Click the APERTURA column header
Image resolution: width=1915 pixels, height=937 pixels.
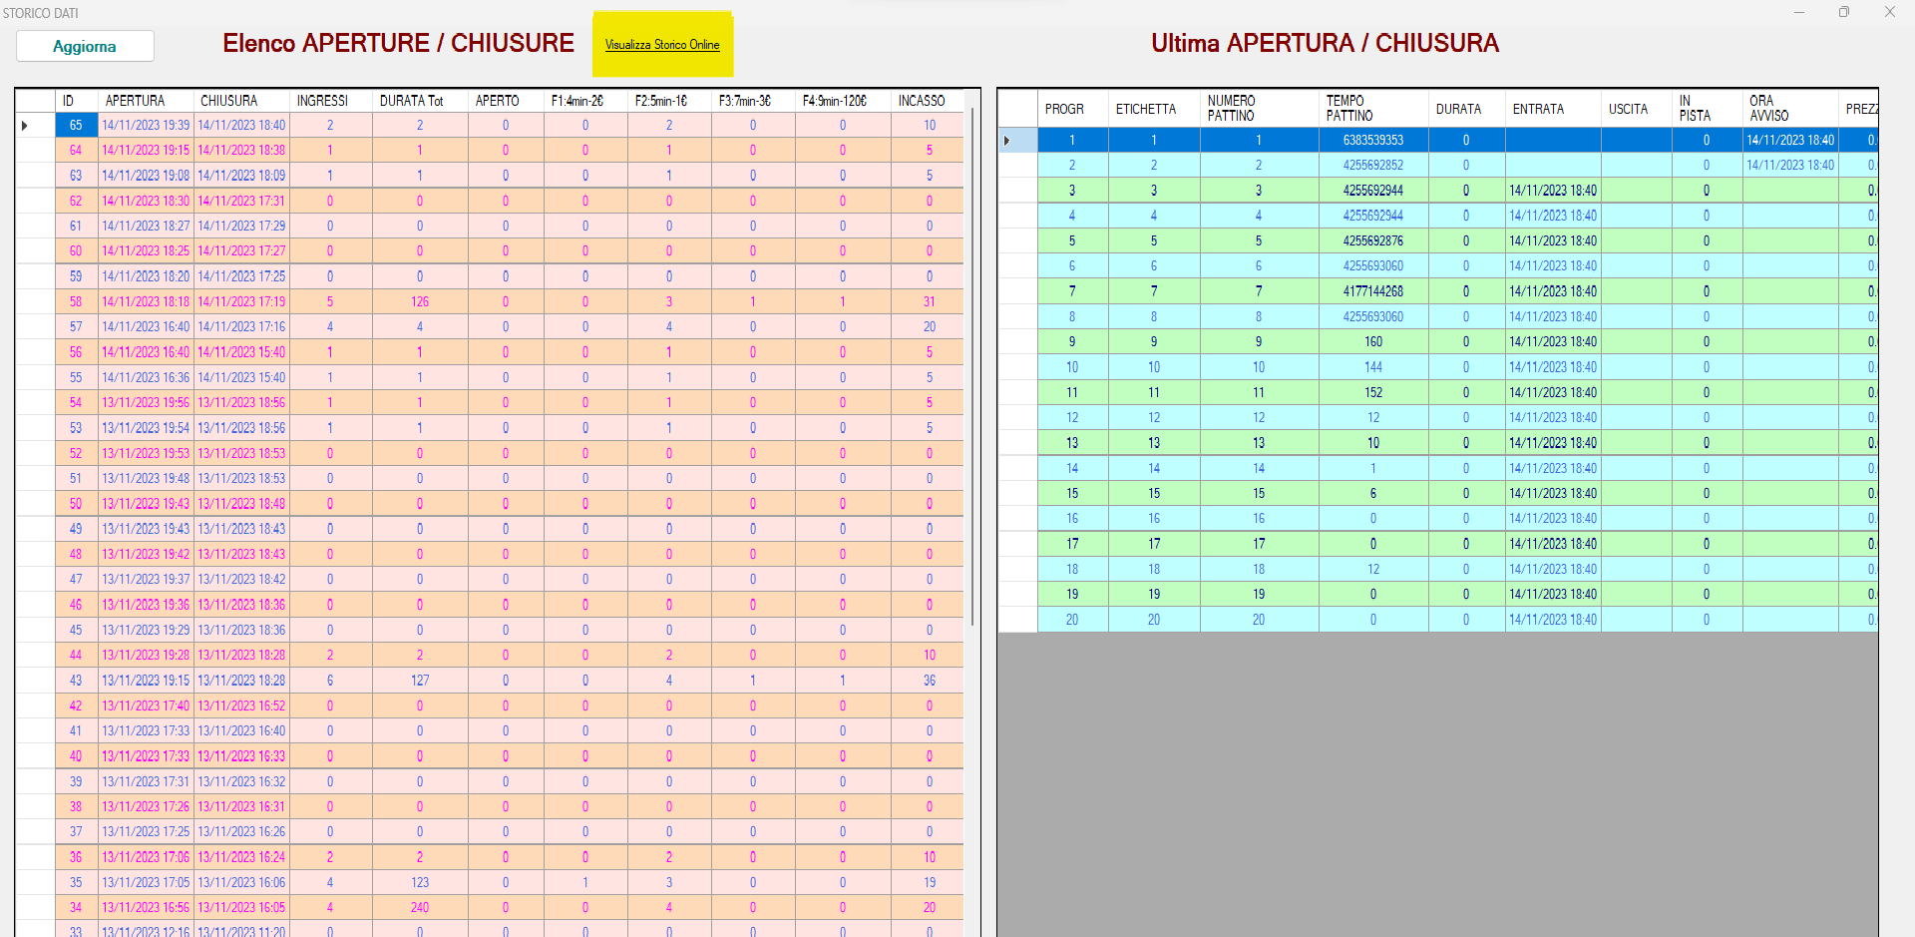click(136, 101)
